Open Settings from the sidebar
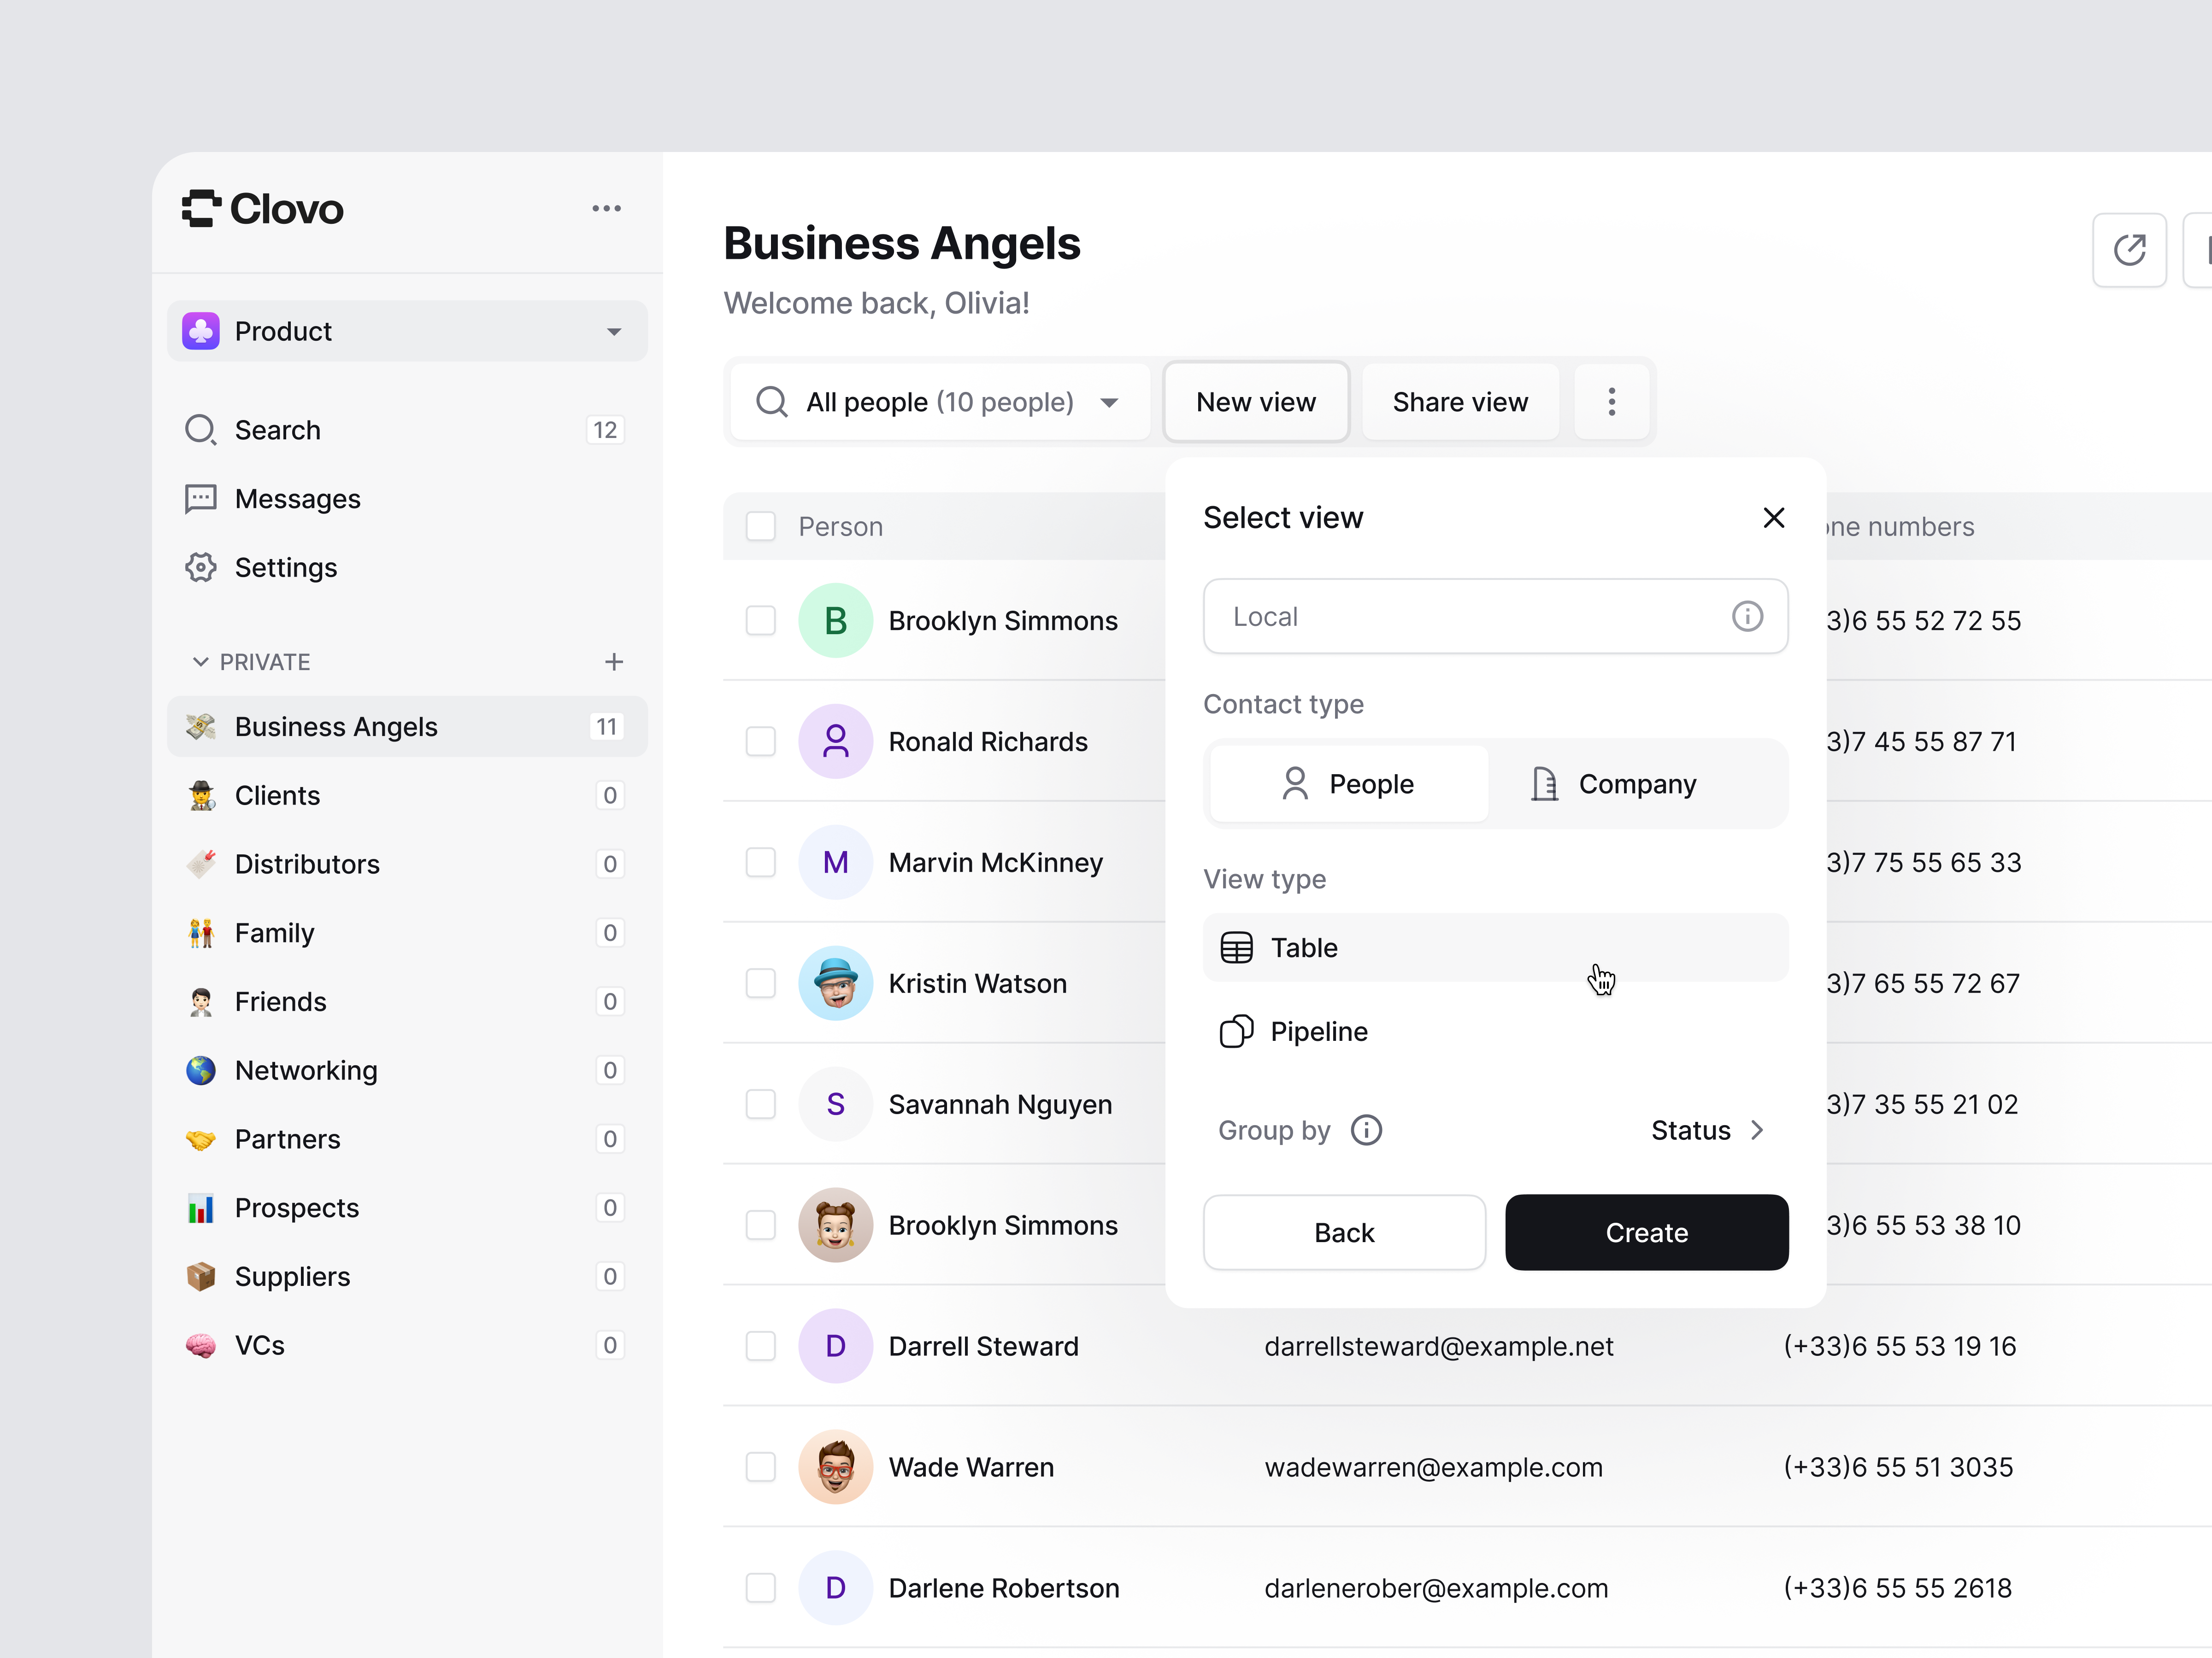The width and height of the screenshot is (2212, 1658). [286, 566]
